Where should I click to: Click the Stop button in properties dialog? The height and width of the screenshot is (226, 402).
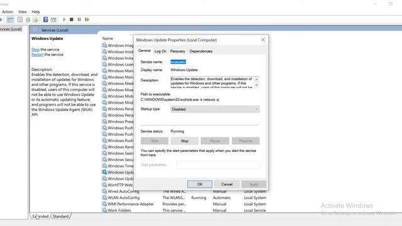[185, 141]
